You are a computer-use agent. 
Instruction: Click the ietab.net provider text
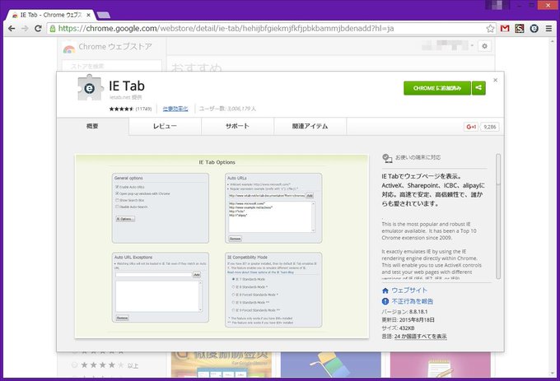tap(126, 97)
